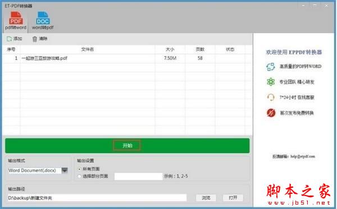Screen dimensions: 337x209
Task: Click the 页数 column header
Action: coord(200,49)
